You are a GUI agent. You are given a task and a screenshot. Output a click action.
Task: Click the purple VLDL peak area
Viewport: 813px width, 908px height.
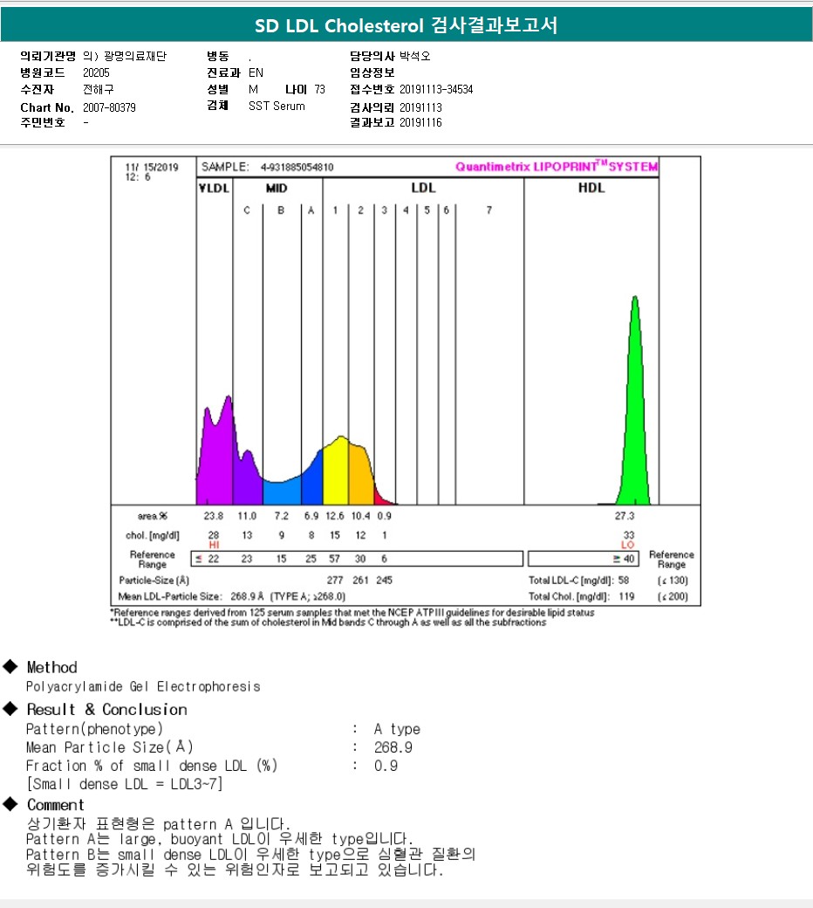pos(215,457)
